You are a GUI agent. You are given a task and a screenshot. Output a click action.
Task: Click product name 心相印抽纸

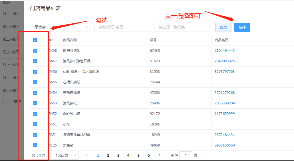(72, 82)
